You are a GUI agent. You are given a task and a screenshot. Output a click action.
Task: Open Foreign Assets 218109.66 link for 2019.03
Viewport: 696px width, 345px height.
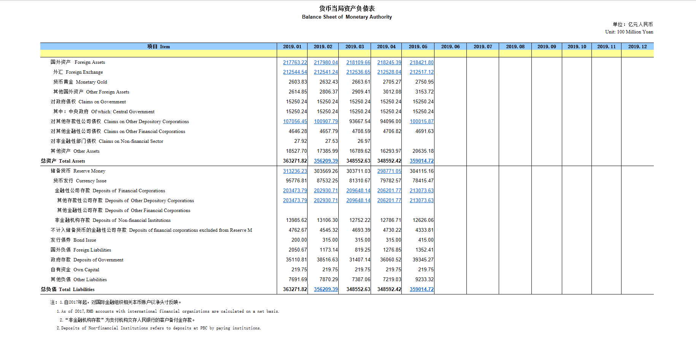pos(358,62)
